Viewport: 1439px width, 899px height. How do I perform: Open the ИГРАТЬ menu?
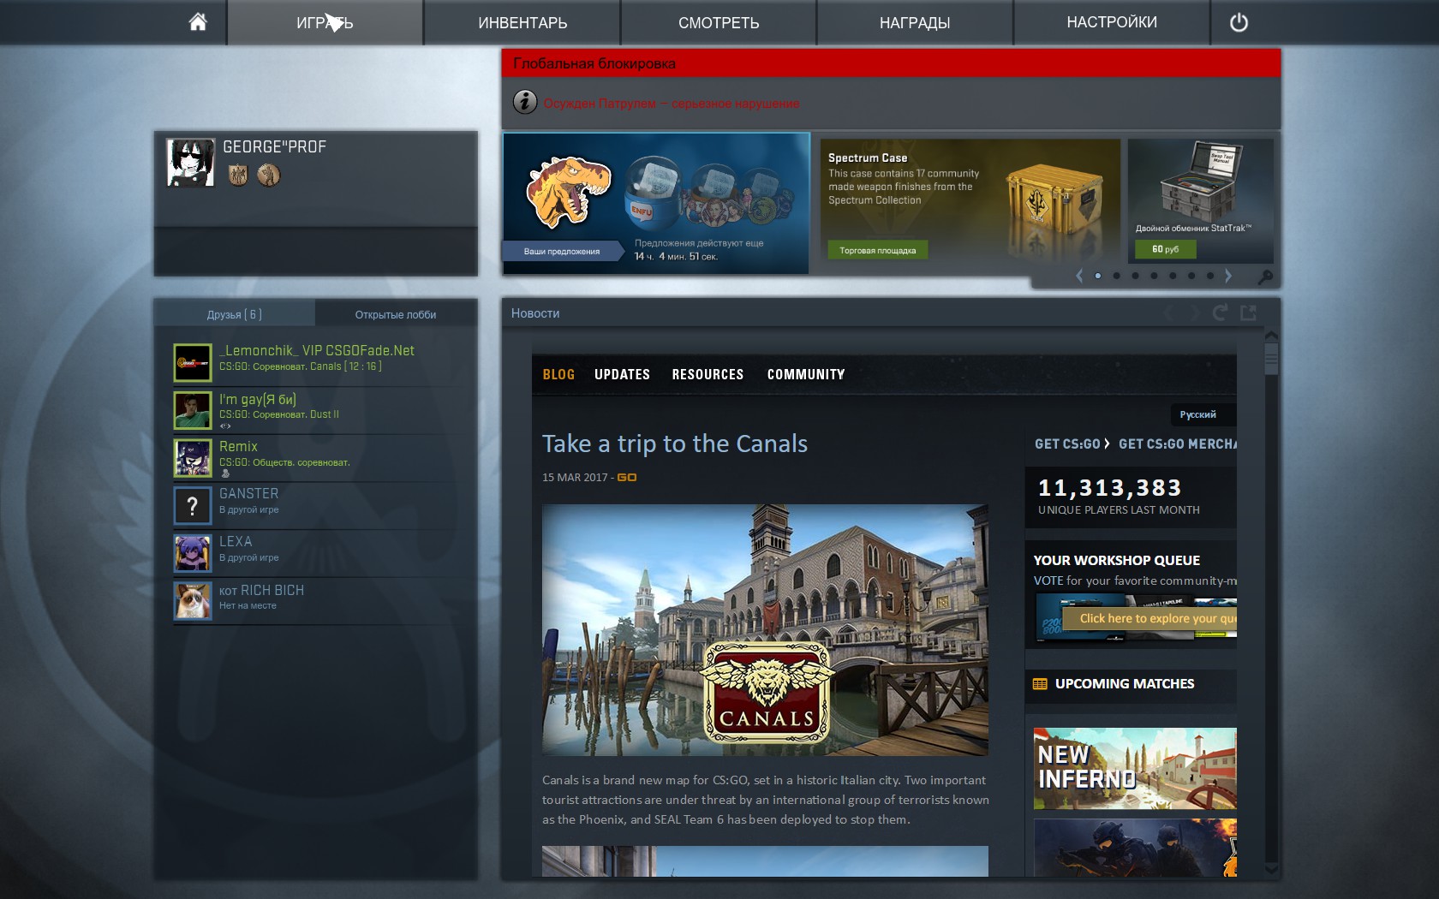[x=325, y=22]
